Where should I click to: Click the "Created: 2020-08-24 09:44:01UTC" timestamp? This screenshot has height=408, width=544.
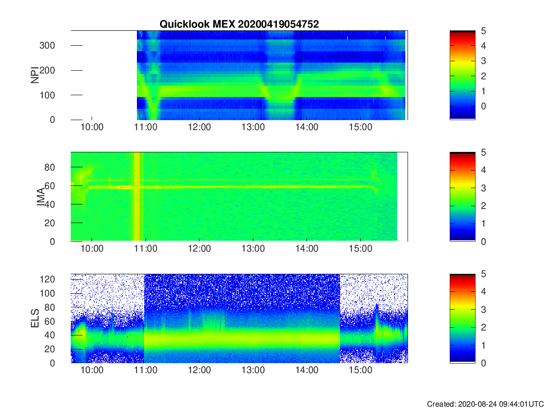pyautogui.click(x=485, y=403)
